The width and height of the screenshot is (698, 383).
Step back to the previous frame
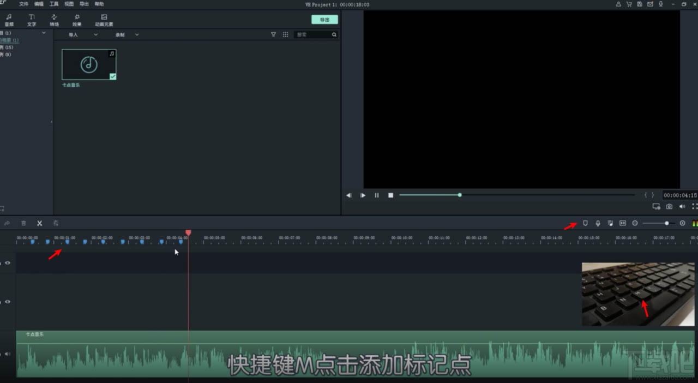point(348,195)
